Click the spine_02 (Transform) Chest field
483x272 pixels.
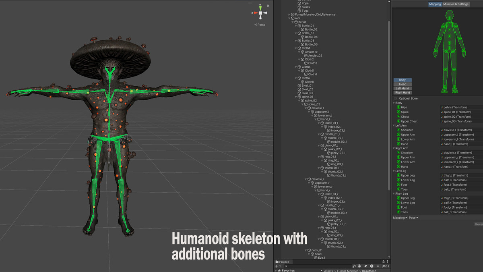(462, 116)
